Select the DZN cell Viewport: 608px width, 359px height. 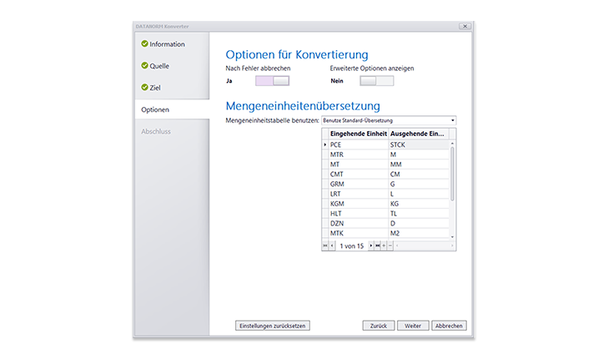tap(359, 224)
